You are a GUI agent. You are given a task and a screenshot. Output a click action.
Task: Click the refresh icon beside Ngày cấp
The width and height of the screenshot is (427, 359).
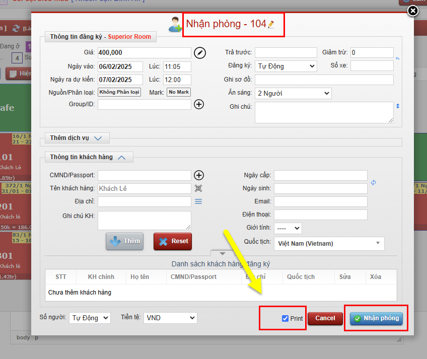(x=373, y=182)
